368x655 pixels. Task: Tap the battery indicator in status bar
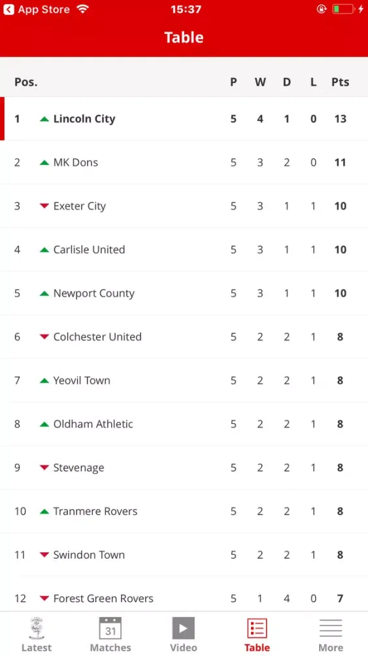click(x=343, y=9)
